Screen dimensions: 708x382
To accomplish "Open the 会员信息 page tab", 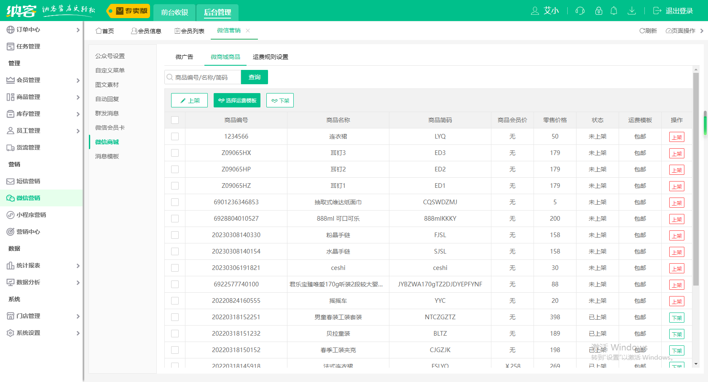I will pyautogui.click(x=146, y=31).
